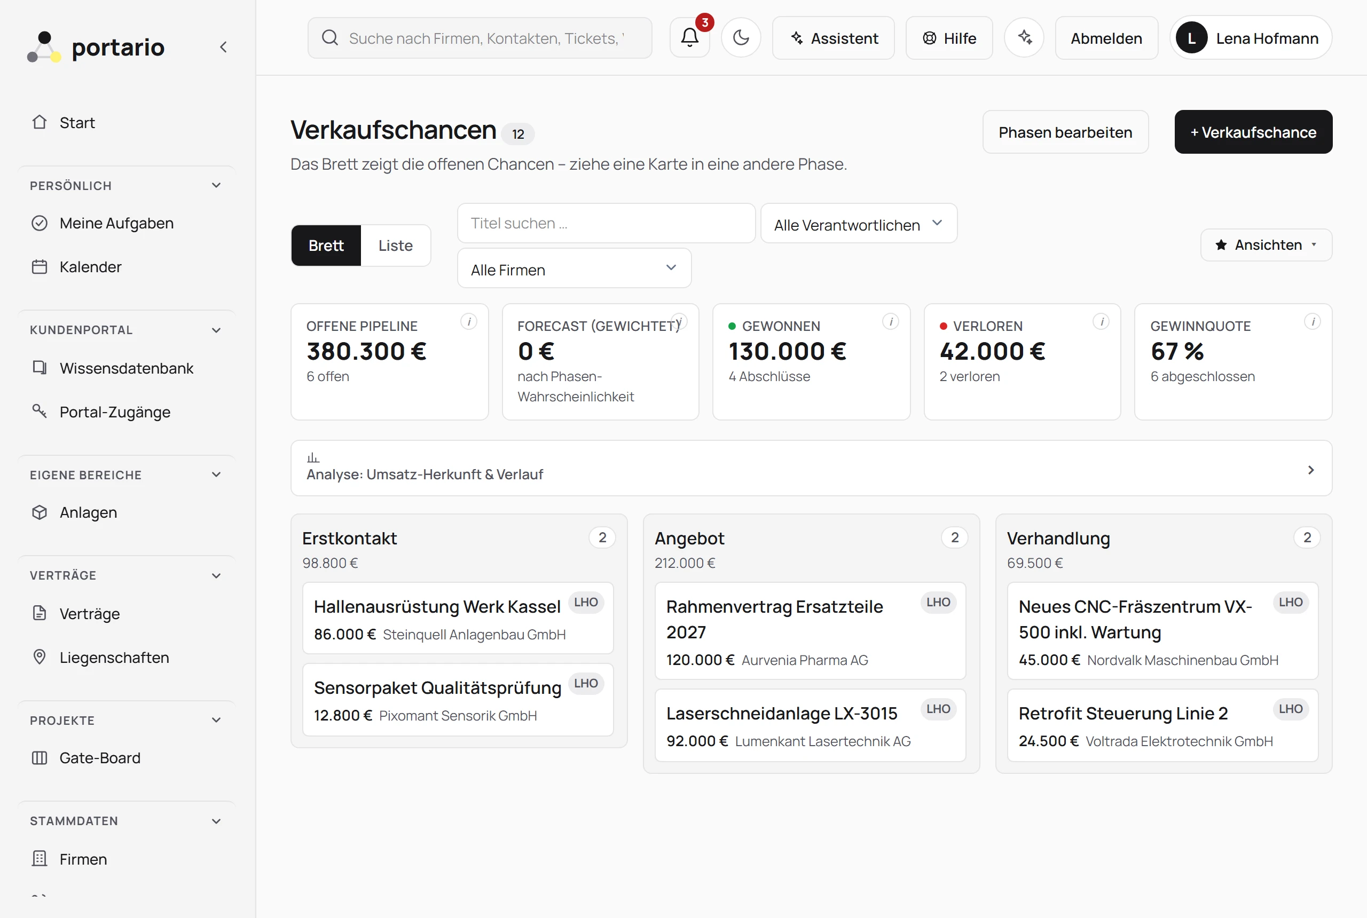This screenshot has width=1367, height=918.
Task: Show info for Gewonnen card
Action: point(890,321)
